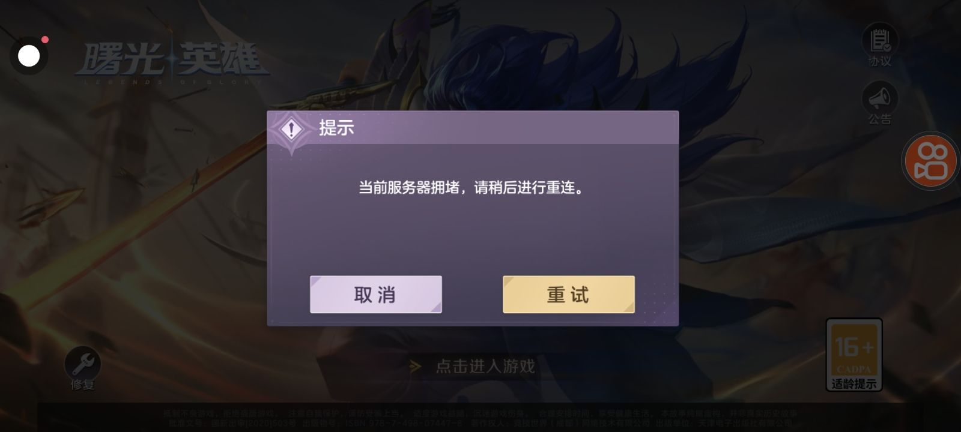Viewport: 961px width, 432px height.
Task: Click the LEGENDS OF GLORY subtitle
Action: tap(172, 82)
